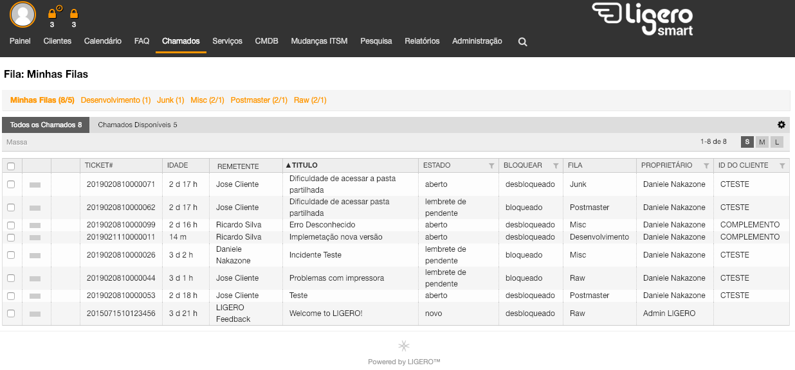Viewport: 795px width, 370px height.
Task: Open the table settings gear icon
Action: point(781,125)
